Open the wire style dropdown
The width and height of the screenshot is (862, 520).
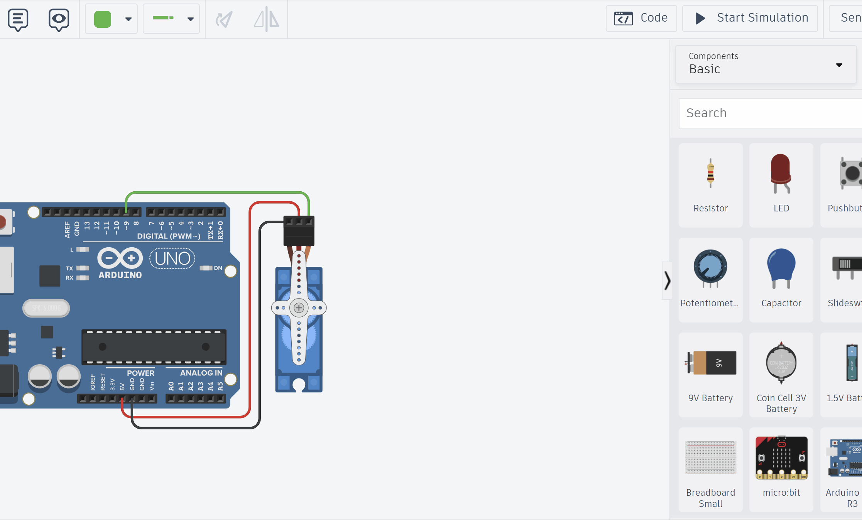click(191, 19)
